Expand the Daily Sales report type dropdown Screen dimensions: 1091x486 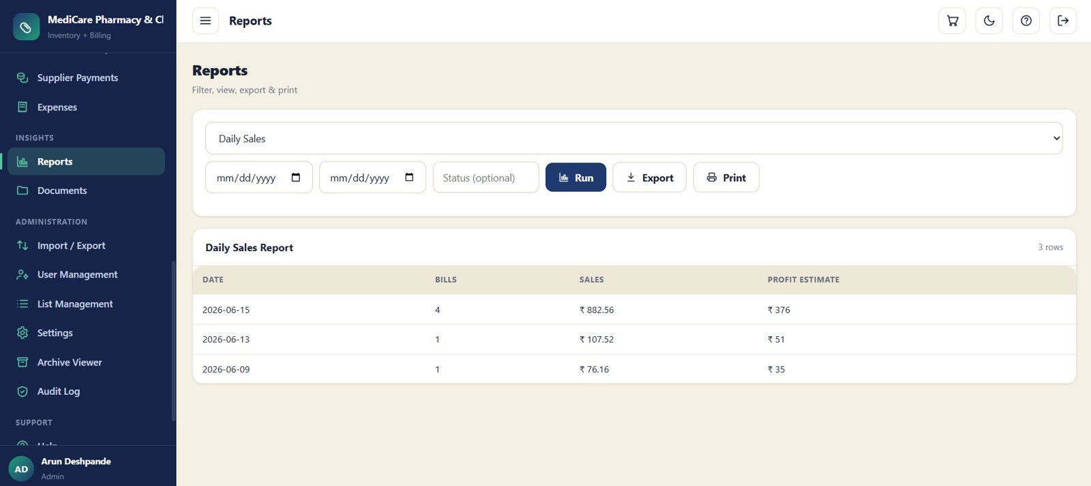[633, 138]
